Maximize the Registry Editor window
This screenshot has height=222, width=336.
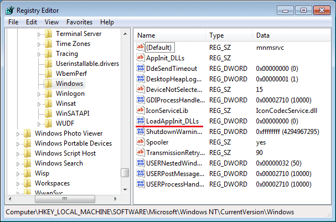click(x=303, y=11)
